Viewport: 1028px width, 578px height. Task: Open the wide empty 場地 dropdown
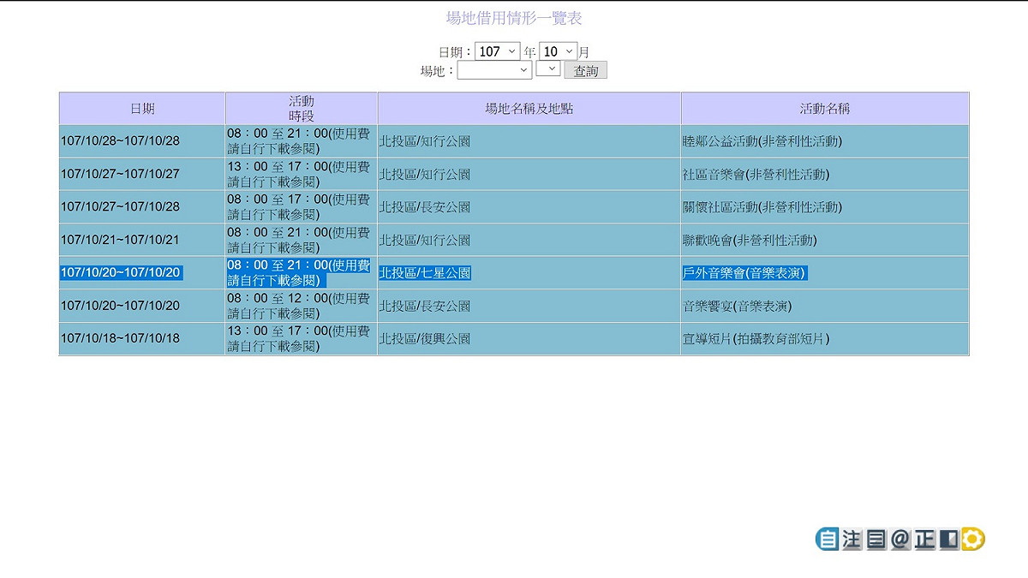[x=494, y=70]
